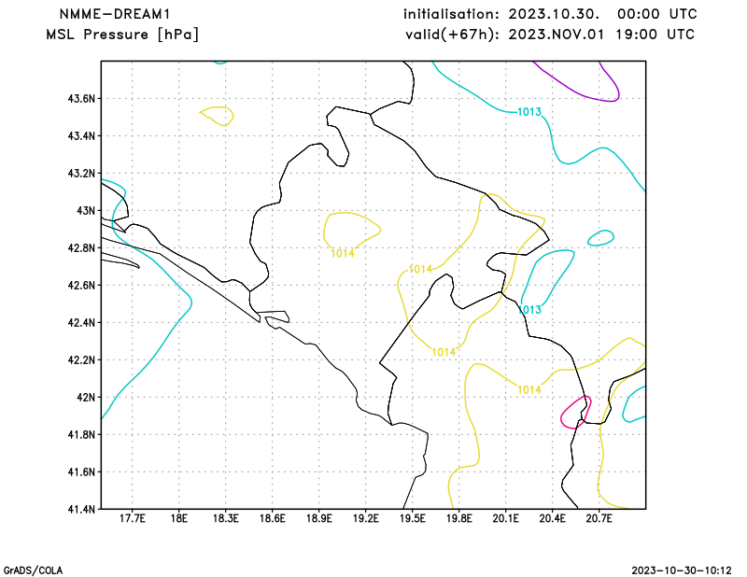Click the purple contour at the top right

tap(576, 81)
